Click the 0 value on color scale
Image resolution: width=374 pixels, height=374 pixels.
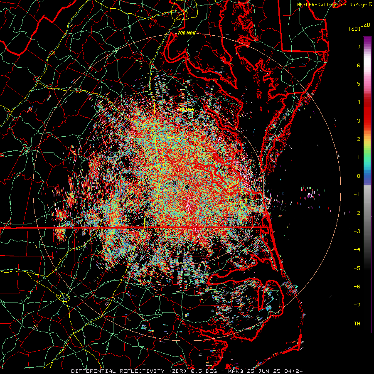(359, 176)
